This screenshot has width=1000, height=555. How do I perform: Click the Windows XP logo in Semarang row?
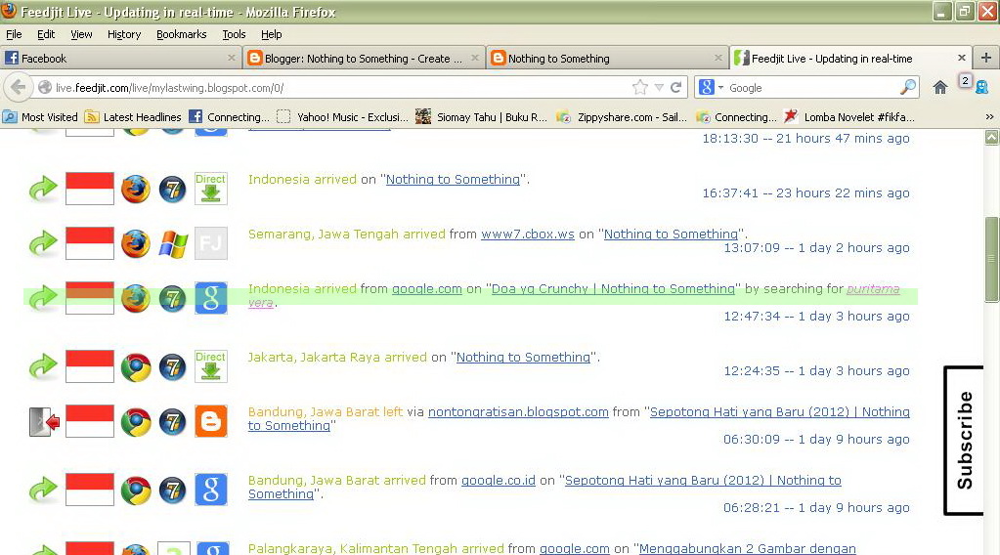click(x=173, y=244)
